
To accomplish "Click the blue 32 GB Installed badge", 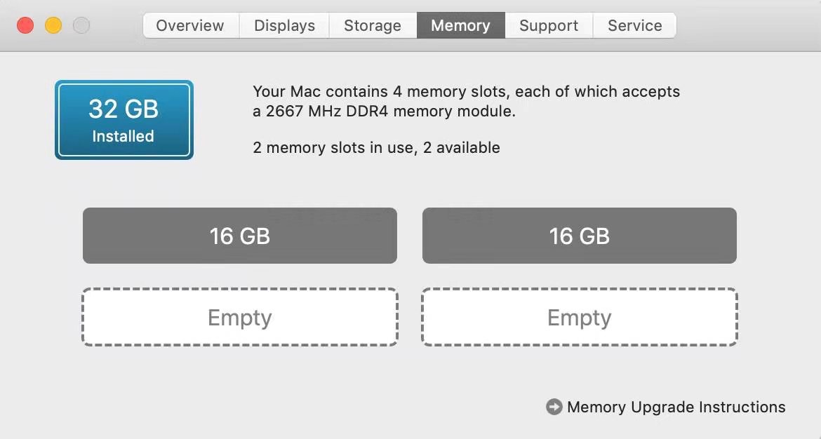I will tap(124, 119).
